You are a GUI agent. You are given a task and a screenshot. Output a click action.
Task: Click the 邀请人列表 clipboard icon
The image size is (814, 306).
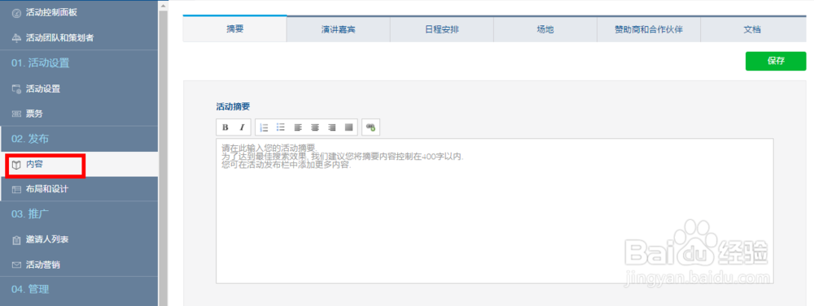(16, 239)
